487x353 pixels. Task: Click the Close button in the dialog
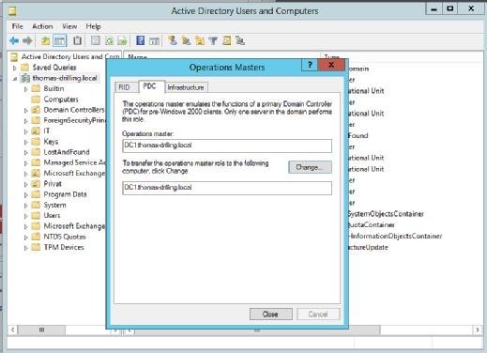pyautogui.click(x=271, y=314)
